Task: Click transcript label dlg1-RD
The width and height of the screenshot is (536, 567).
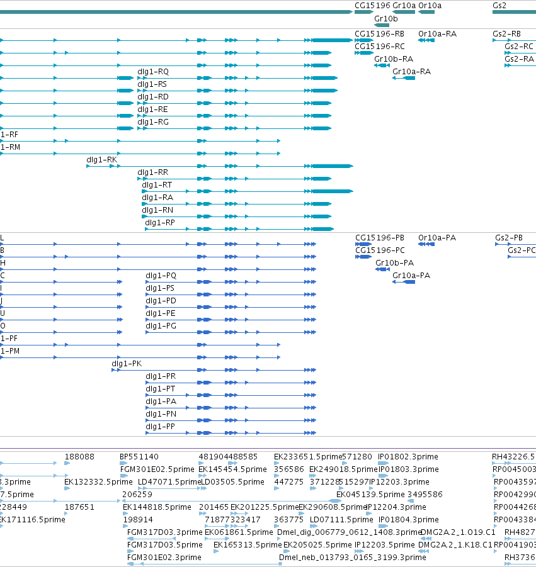Action: click(x=152, y=96)
